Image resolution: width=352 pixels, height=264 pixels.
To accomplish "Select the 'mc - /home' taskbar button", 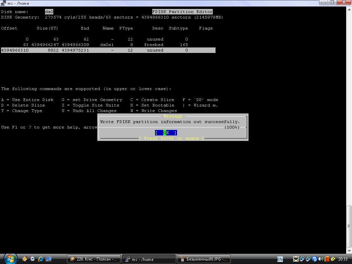I will (148, 259).
